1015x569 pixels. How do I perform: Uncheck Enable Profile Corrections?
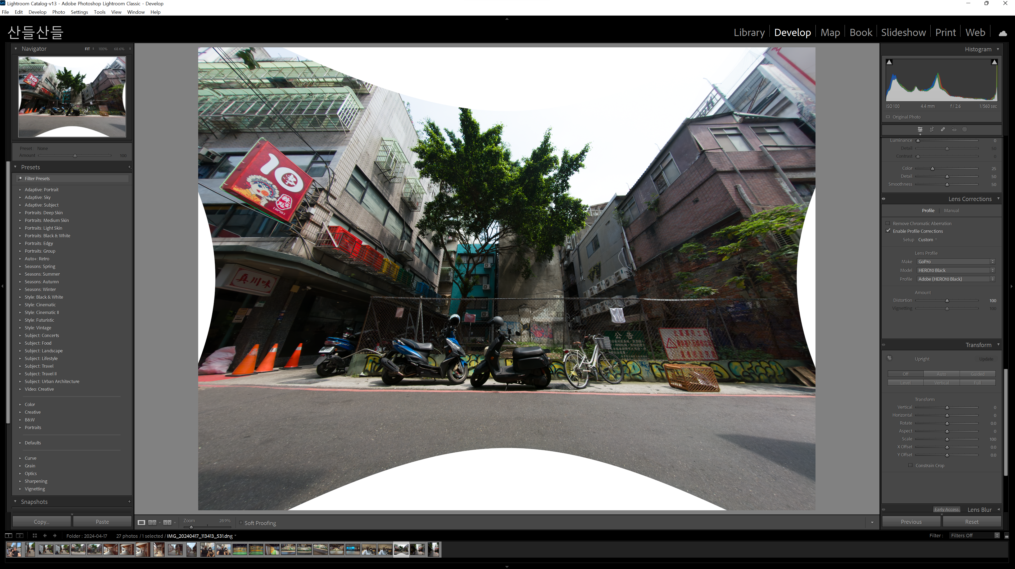pos(888,231)
